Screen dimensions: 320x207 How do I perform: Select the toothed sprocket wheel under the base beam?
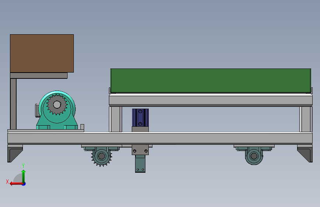point(101,157)
